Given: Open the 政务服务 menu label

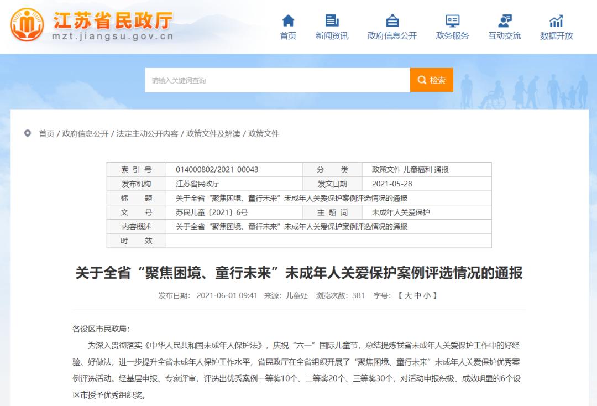Looking at the screenshot, I should [x=452, y=36].
